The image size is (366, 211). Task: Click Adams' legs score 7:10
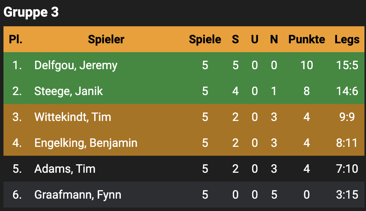click(x=347, y=169)
